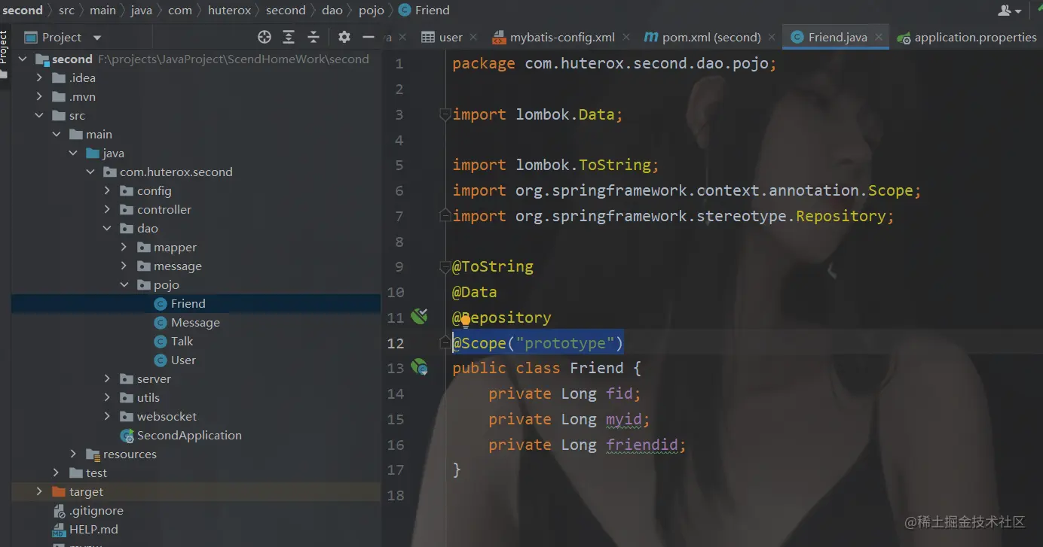Hide the Project tool window with minus icon

click(x=369, y=37)
